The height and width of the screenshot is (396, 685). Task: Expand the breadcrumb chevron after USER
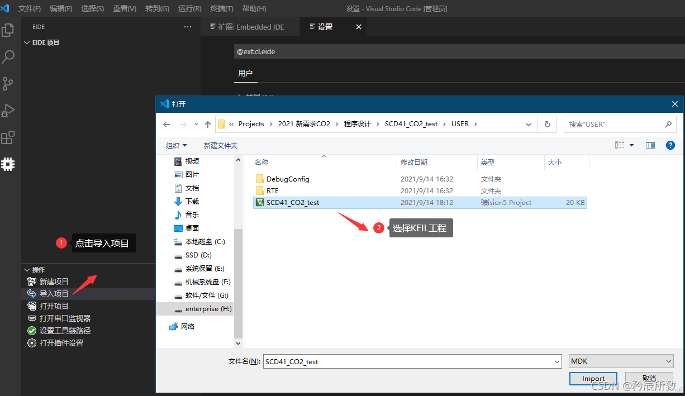click(475, 124)
